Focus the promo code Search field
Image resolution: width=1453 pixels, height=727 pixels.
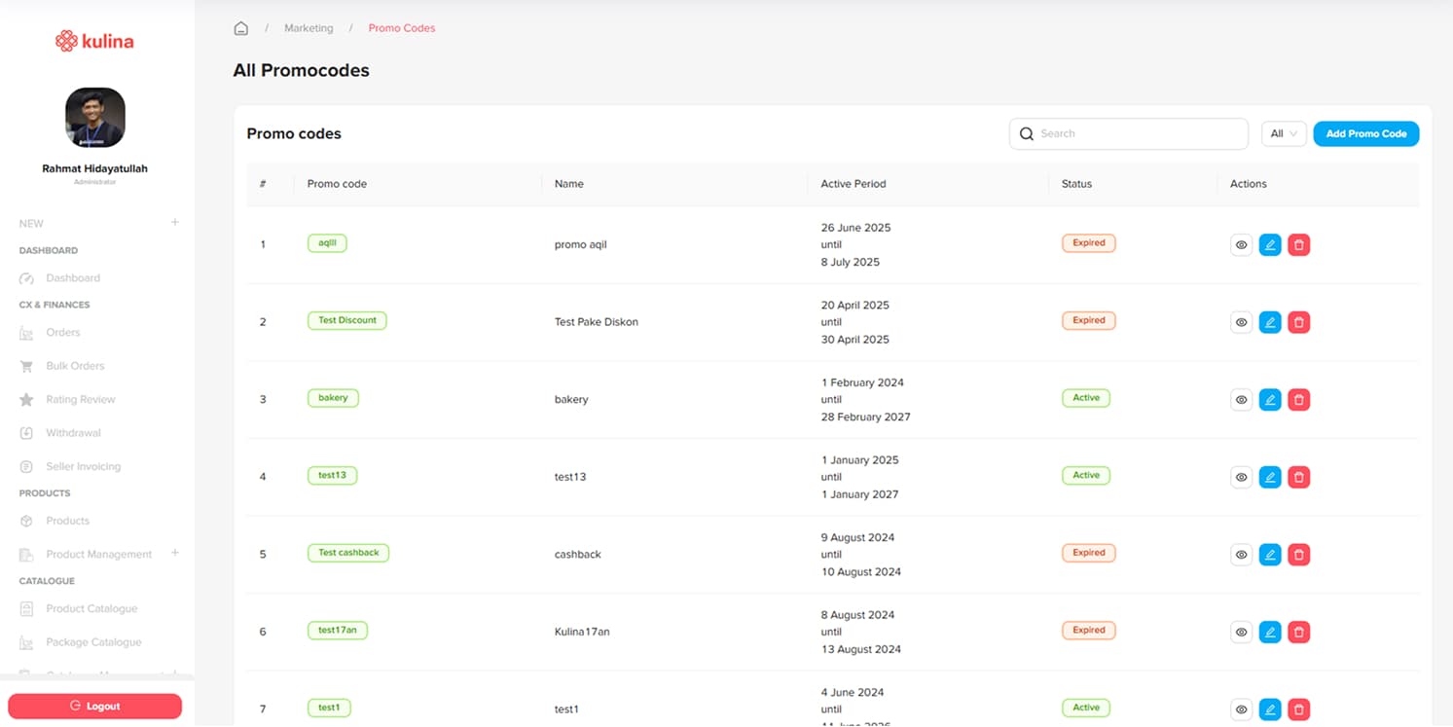tap(1139, 134)
